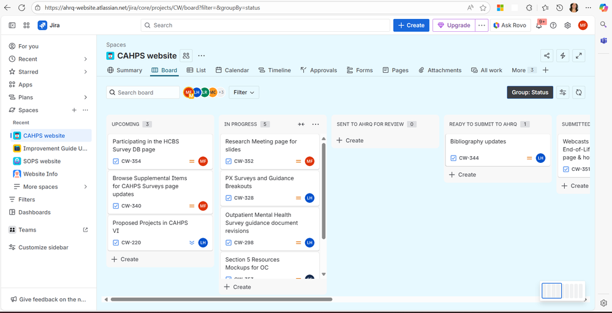Image resolution: width=612 pixels, height=313 pixels.
Task: Expand Starred in sidebar
Action: click(x=86, y=72)
